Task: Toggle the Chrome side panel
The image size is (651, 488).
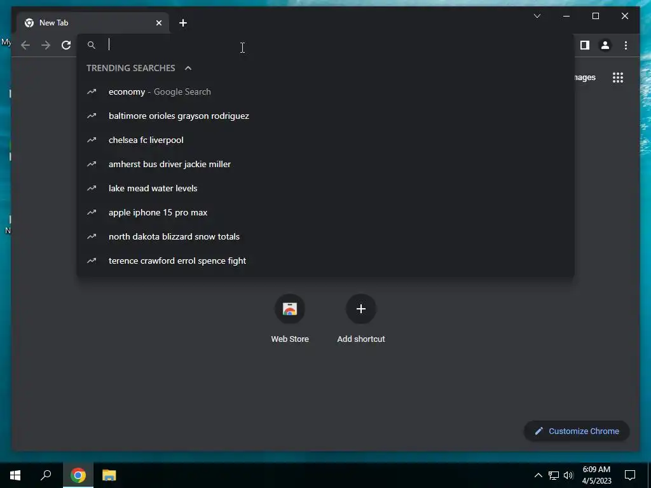Action: [x=585, y=45]
